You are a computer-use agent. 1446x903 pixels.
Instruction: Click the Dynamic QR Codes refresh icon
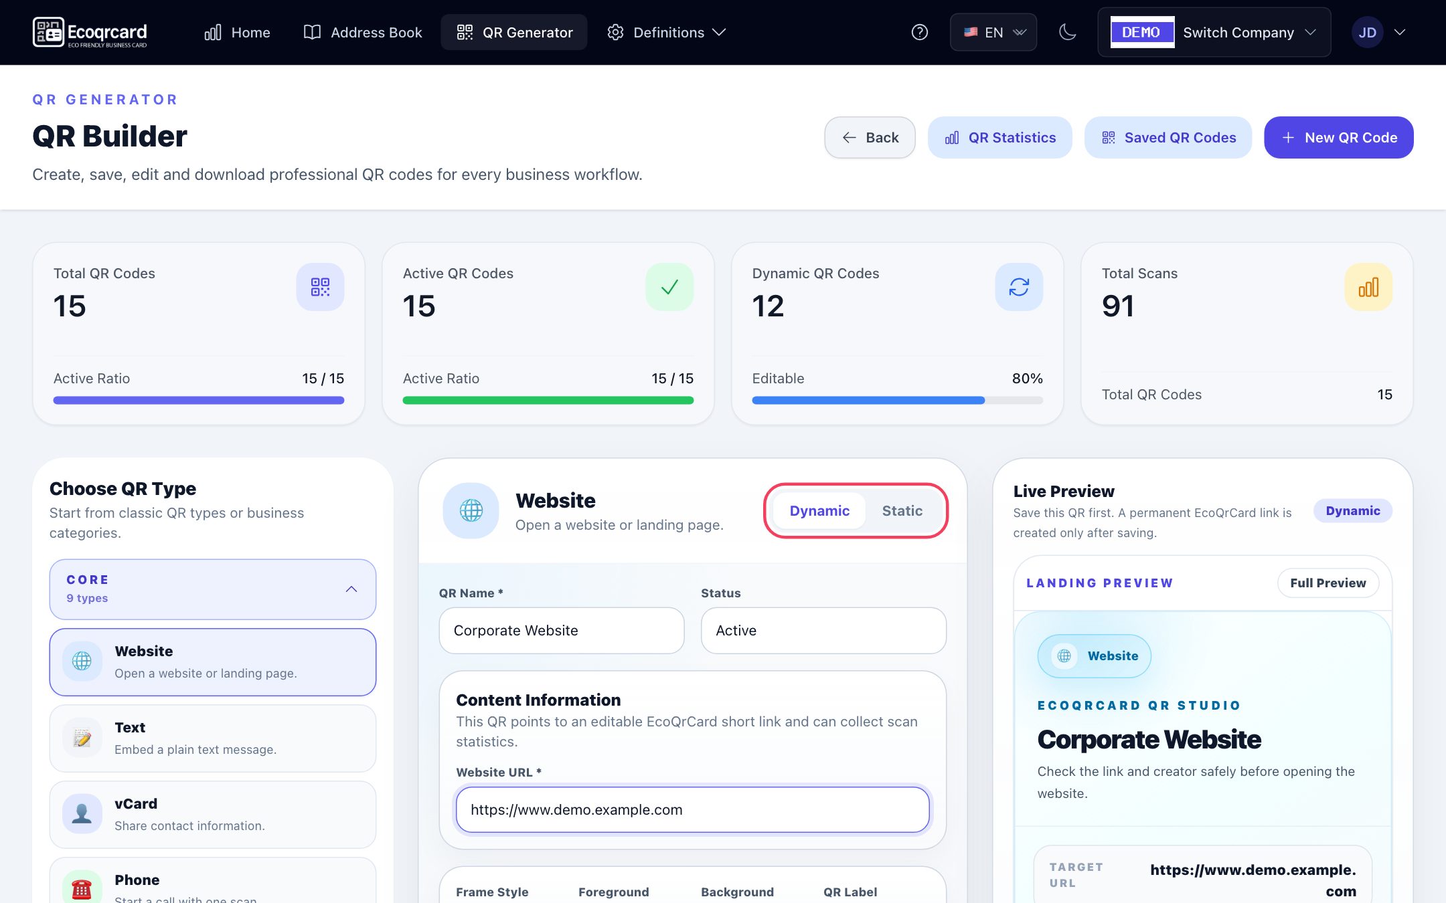pos(1019,287)
